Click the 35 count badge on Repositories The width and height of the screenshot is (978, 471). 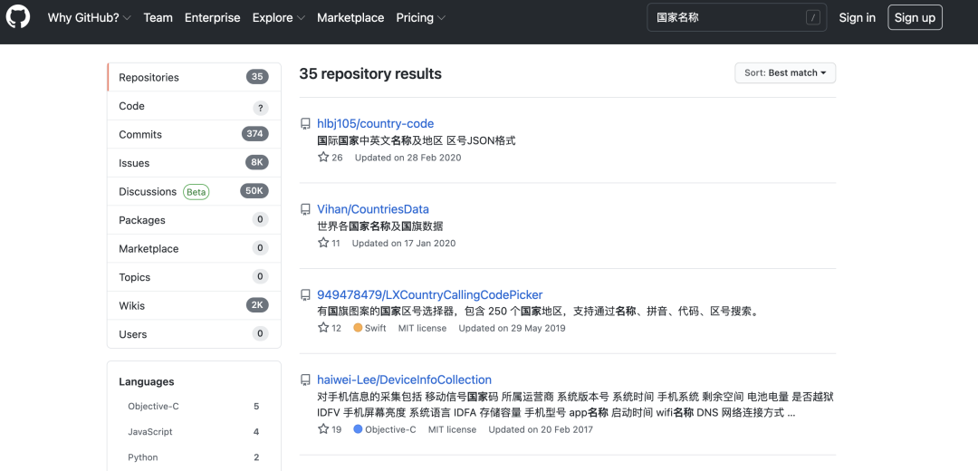tap(257, 77)
